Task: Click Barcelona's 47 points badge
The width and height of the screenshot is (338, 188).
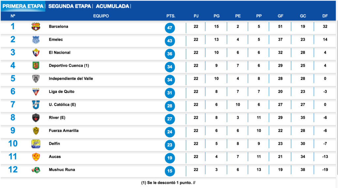Action: 170,28
